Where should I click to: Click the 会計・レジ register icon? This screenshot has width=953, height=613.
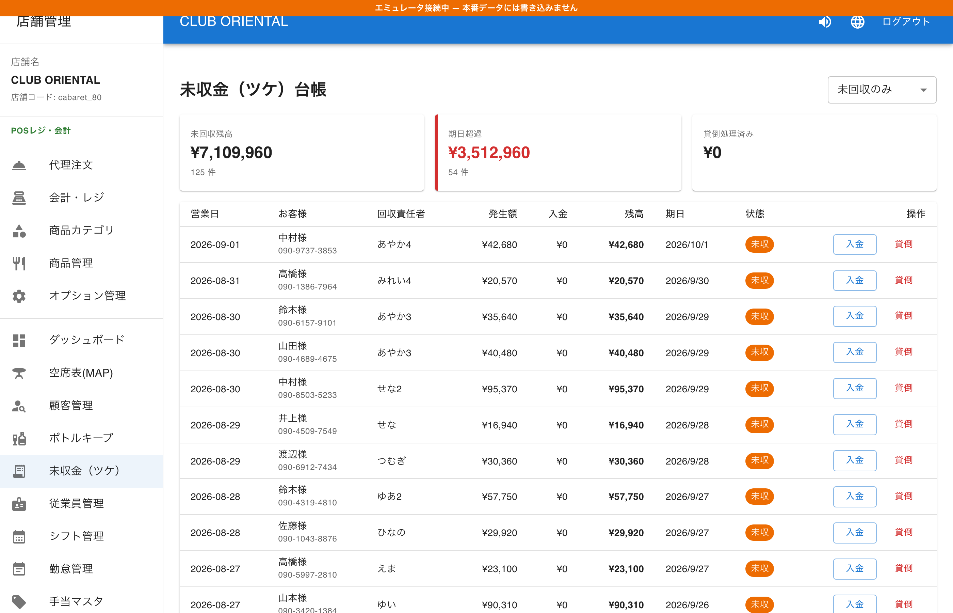point(19,198)
